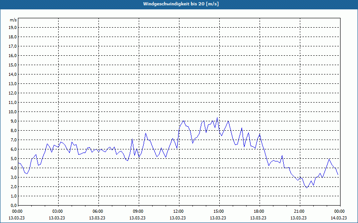Click the 5,0 y-axis label
The image size is (358, 223).
point(14,159)
